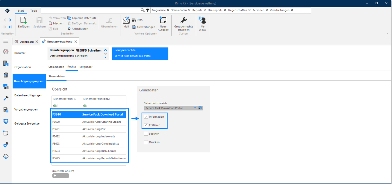Open the Sicherheitsbereich dropdown arrow
The image size is (392, 184).
coord(195,108)
